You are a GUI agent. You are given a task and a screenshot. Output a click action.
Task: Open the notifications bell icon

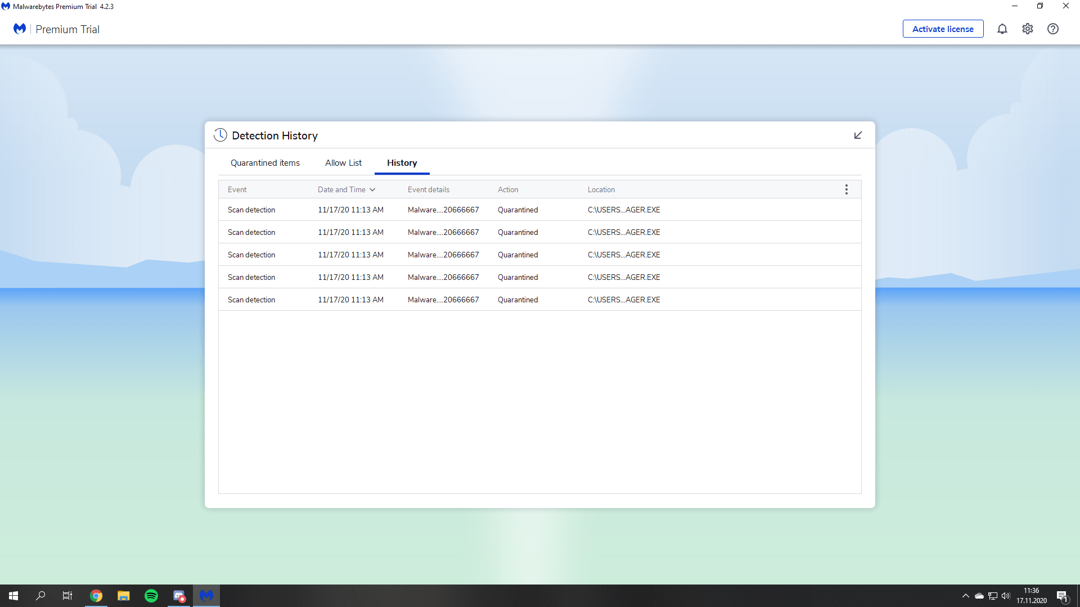(1002, 29)
